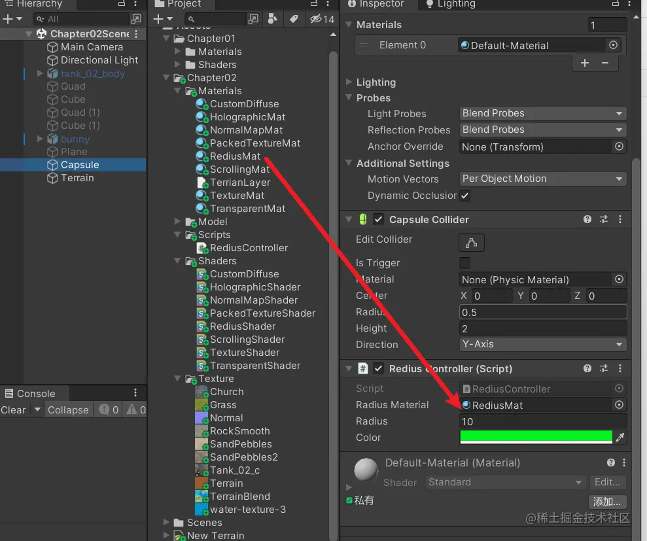647x541 pixels.
Task: Click Project search by type icon
Action: [272, 19]
